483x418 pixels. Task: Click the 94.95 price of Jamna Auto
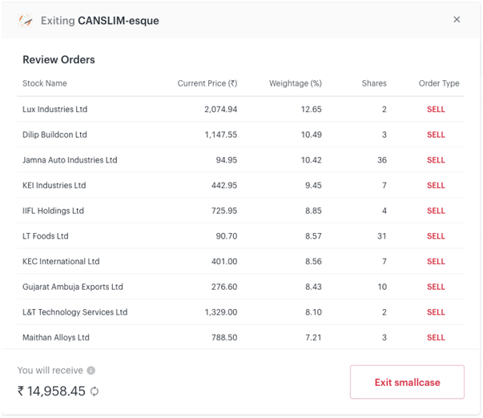227,160
